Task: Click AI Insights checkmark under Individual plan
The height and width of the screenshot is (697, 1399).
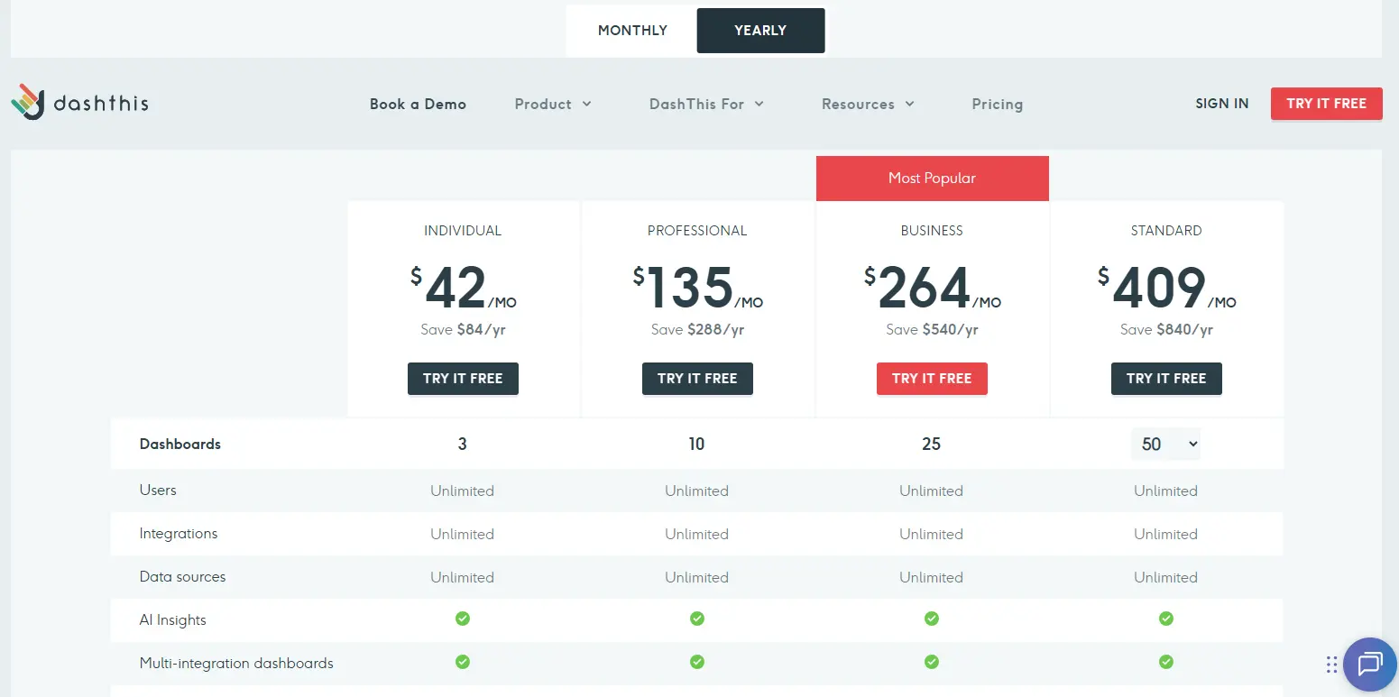Action: 462,619
